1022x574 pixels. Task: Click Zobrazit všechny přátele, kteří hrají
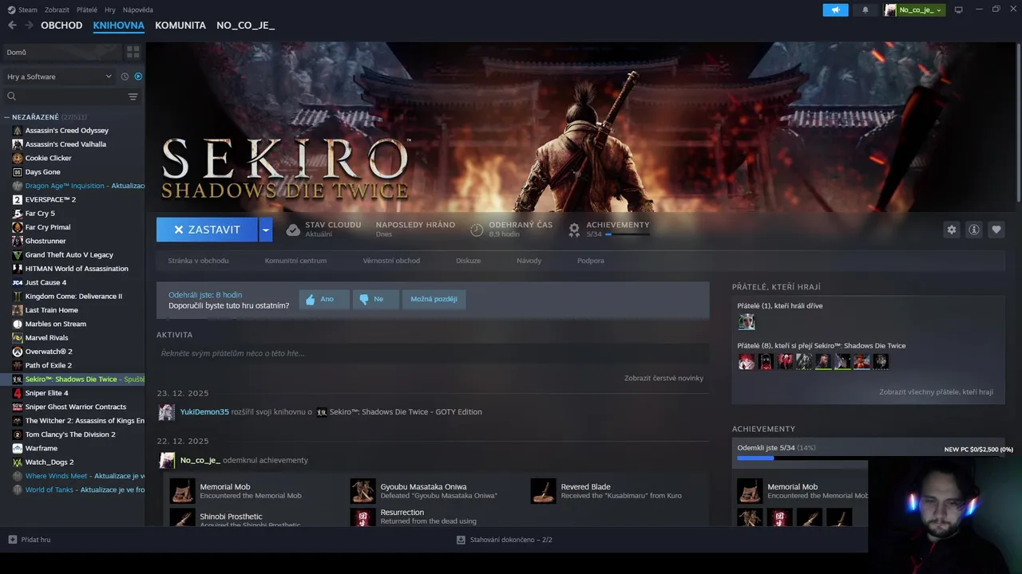[x=936, y=392]
